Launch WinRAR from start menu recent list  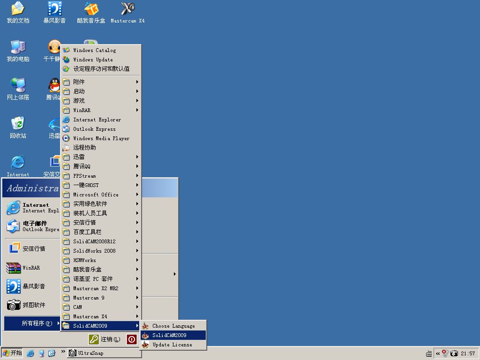coord(32,268)
